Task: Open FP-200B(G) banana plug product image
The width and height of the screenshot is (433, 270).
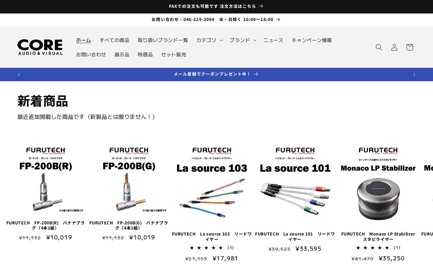Action: 129,179
